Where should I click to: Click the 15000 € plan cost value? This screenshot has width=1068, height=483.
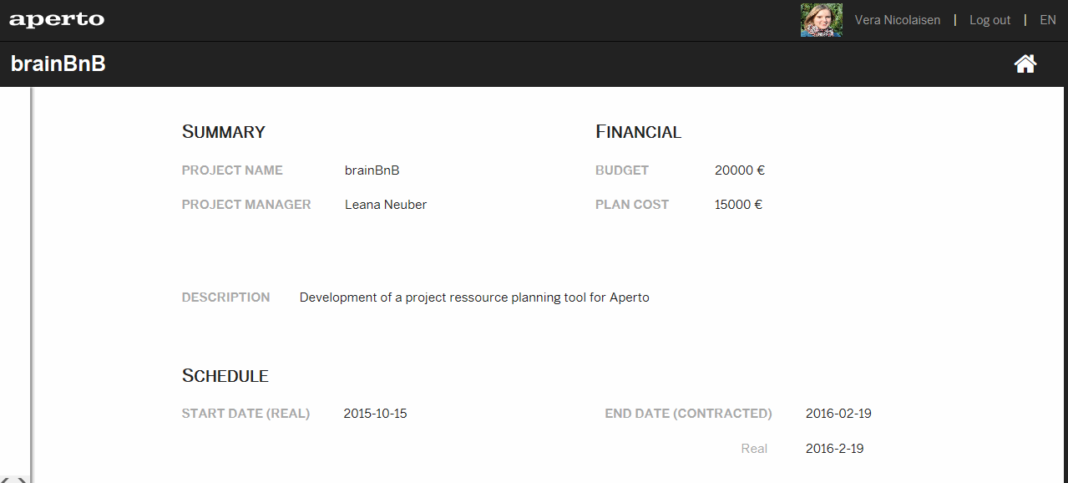[x=738, y=205]
